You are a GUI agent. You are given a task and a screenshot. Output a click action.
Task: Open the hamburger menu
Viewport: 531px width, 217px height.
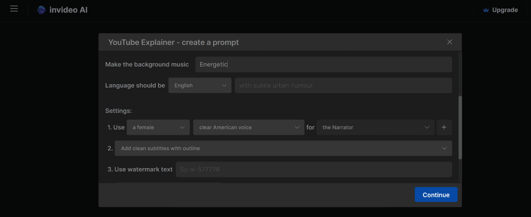[x=14, y=9]
